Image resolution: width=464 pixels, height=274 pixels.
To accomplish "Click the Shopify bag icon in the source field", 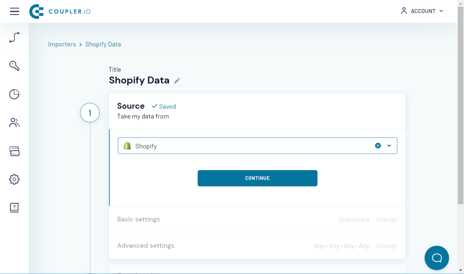I will pyautogui.click(x=127, y=145).
